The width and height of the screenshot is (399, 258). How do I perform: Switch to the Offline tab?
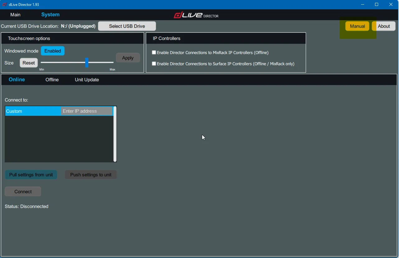(52, 80)
